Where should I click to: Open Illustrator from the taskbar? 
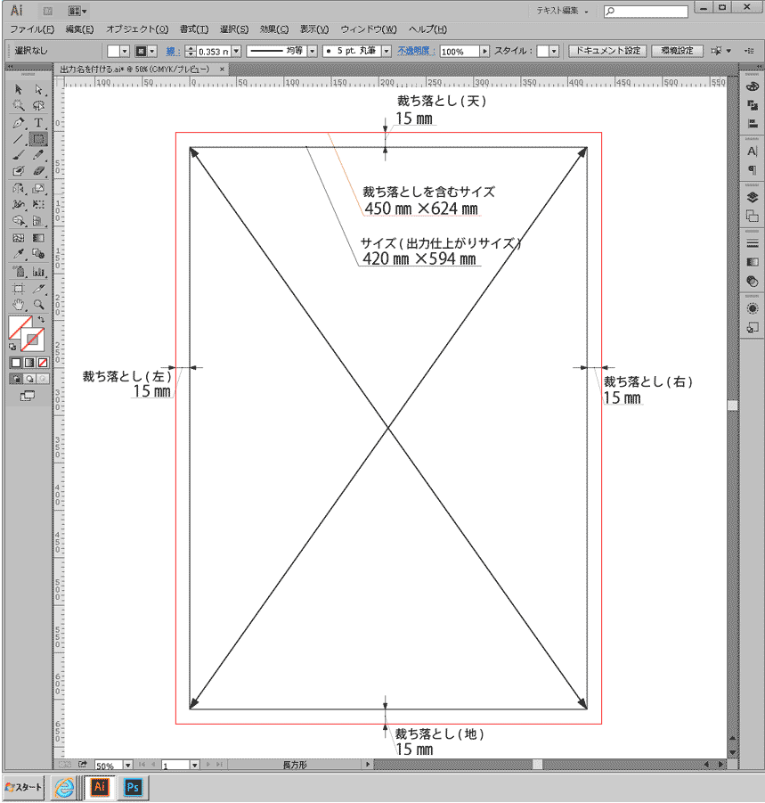(x=99, y=788)
